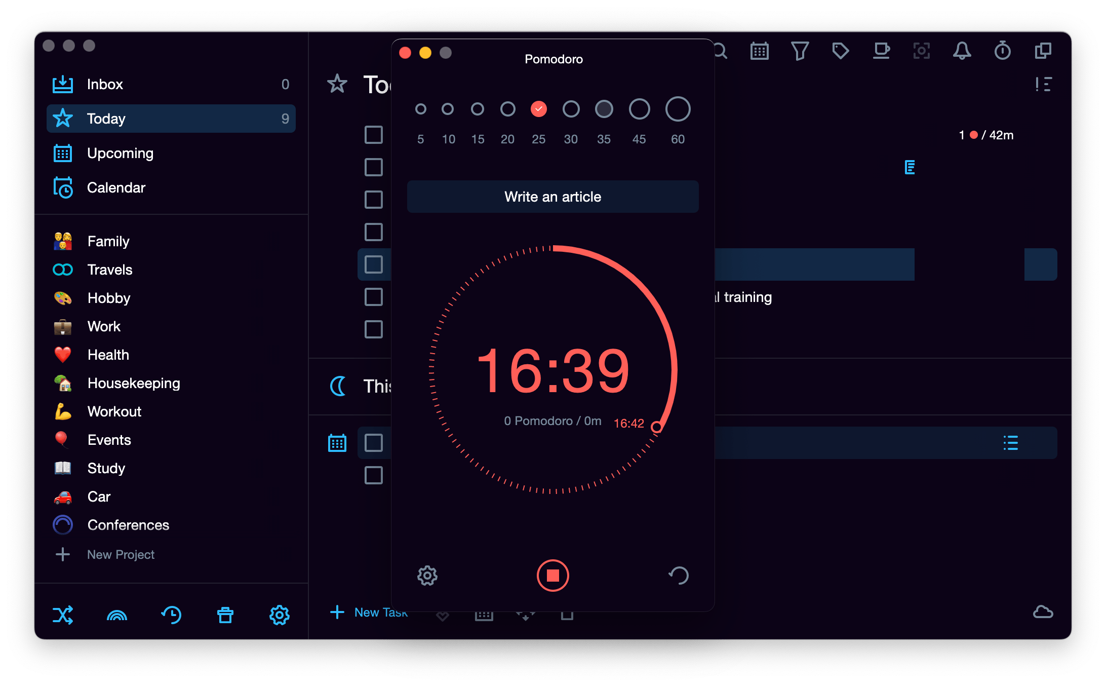Click the star icon beside the Today heading
This screenshot has width=1106, height=687.
(337, 84)
